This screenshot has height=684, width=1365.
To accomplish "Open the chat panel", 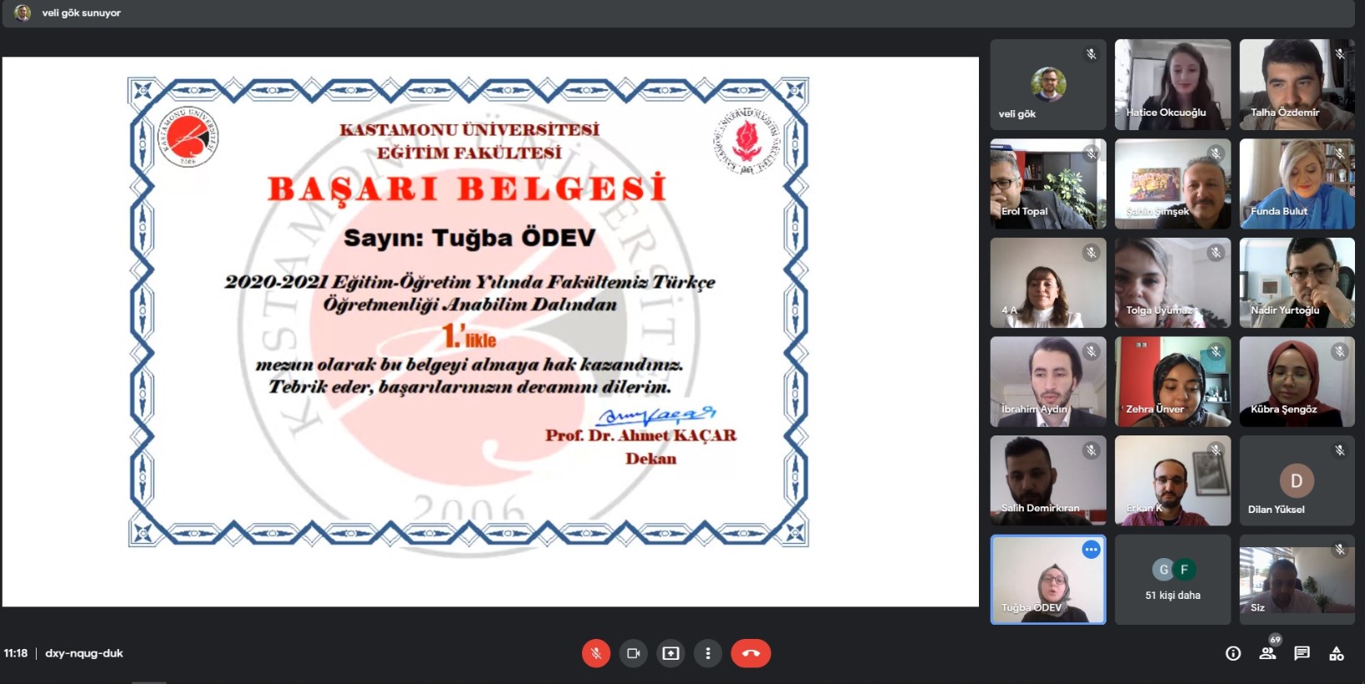I will point(1302,653).
